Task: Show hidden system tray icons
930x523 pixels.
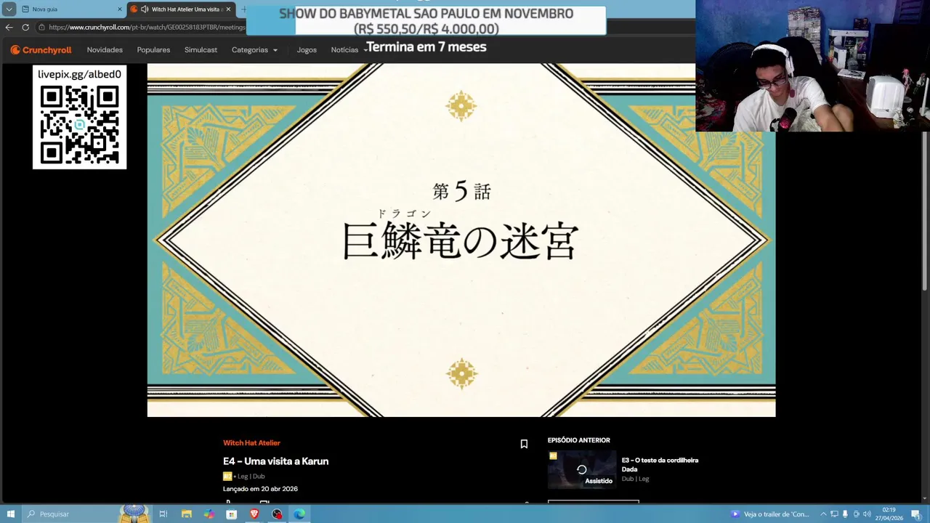Action: 823,514
